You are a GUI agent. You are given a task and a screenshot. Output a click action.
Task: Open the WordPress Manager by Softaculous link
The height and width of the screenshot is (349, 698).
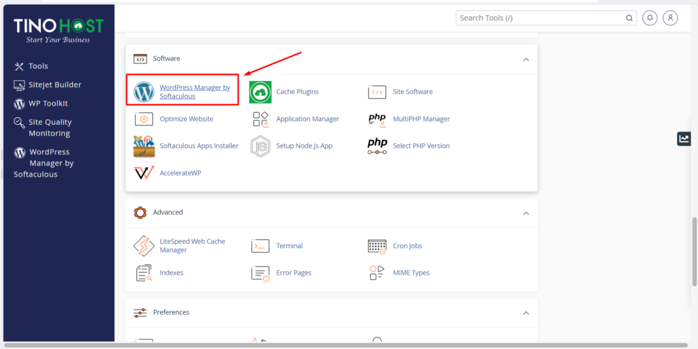[195, 92]
